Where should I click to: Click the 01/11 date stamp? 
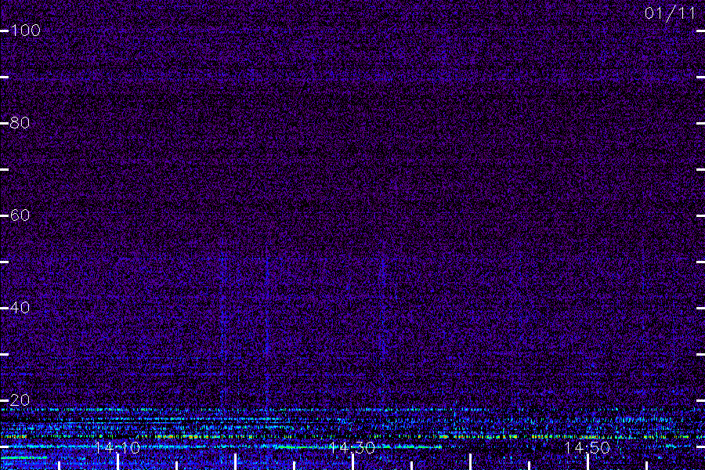coord(670,13)
